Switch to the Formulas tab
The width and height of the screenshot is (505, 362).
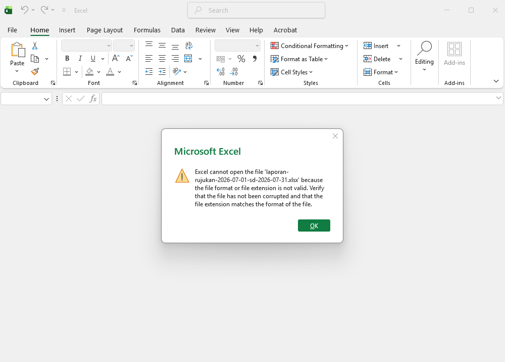click(147, 30)
